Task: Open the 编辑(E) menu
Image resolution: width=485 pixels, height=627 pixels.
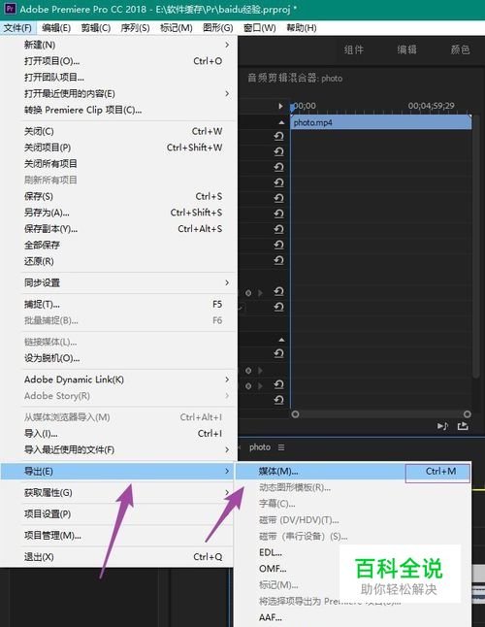Action: click(x=56, y=28)
